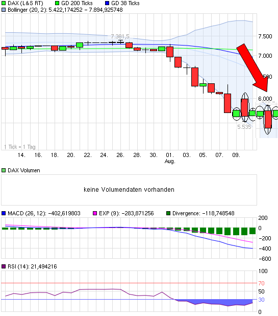Click the date label '09.' on the axis
The width and height of the screenshot is (278, 316).
tap(236, 155)
